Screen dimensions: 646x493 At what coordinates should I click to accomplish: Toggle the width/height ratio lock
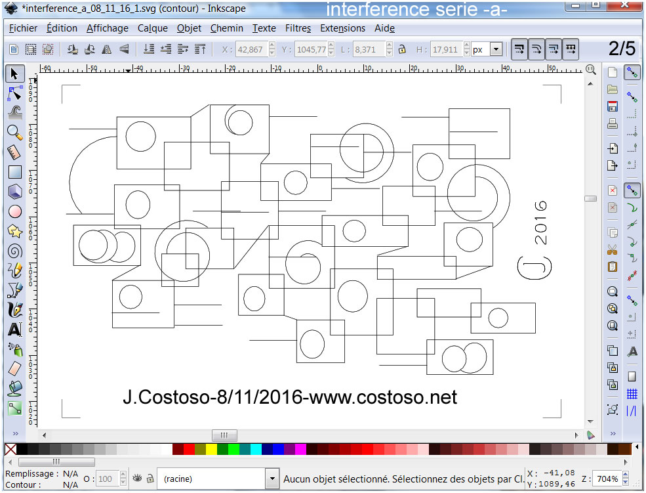[x=403, y=49]
